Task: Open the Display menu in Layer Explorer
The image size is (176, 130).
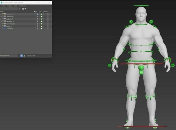Action: pyautogui.click(x=10, y=6)
